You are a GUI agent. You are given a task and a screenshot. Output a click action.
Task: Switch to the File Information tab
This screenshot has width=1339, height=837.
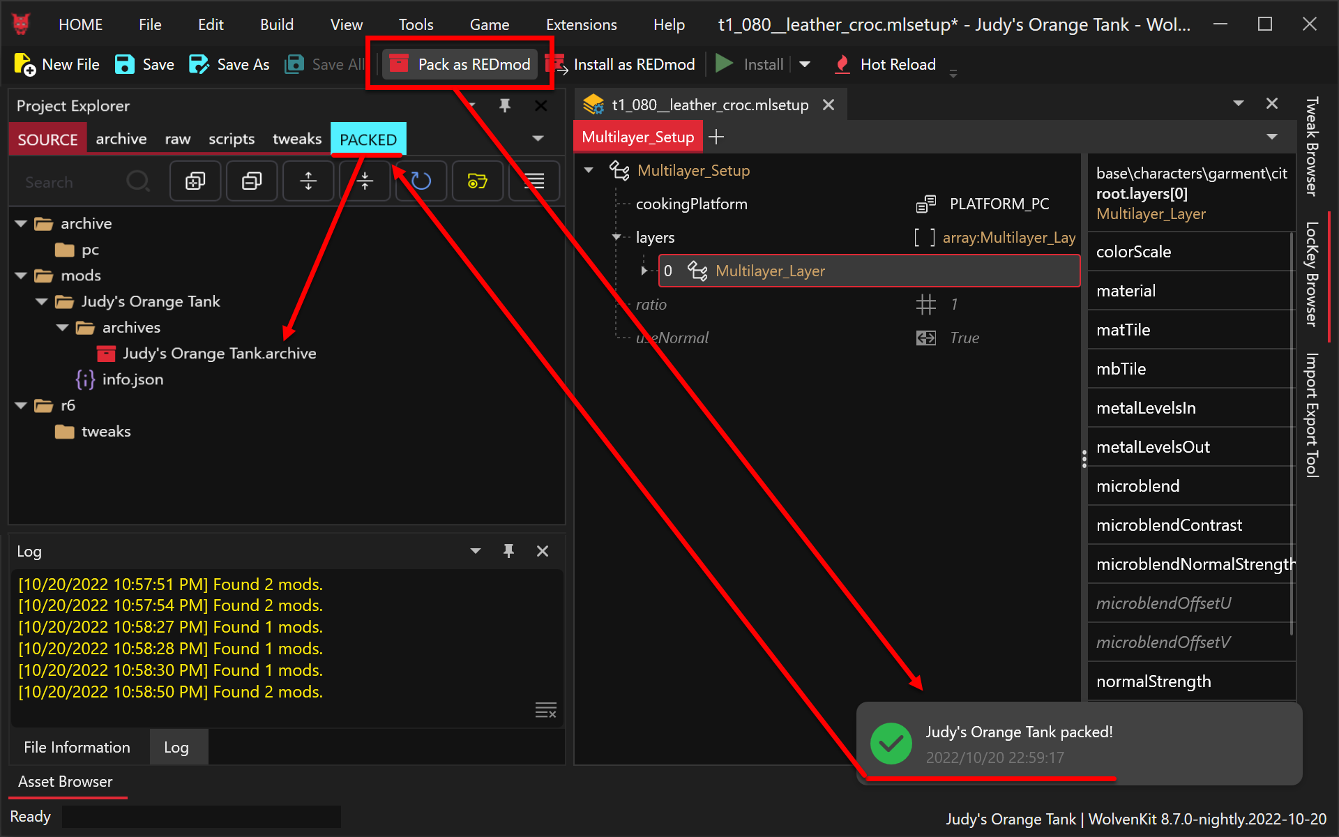click(77, 747)
